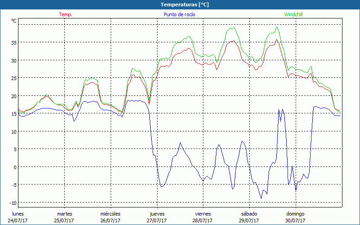Click the 25 value on the temperature axis
360x225 pixels.
[x=14, y=78]
